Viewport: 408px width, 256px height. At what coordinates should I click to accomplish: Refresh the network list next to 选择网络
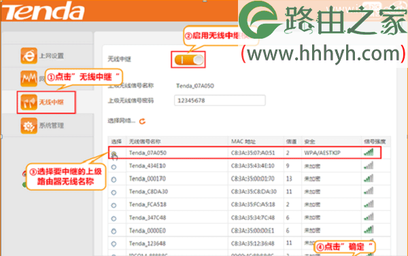point(142,121)
